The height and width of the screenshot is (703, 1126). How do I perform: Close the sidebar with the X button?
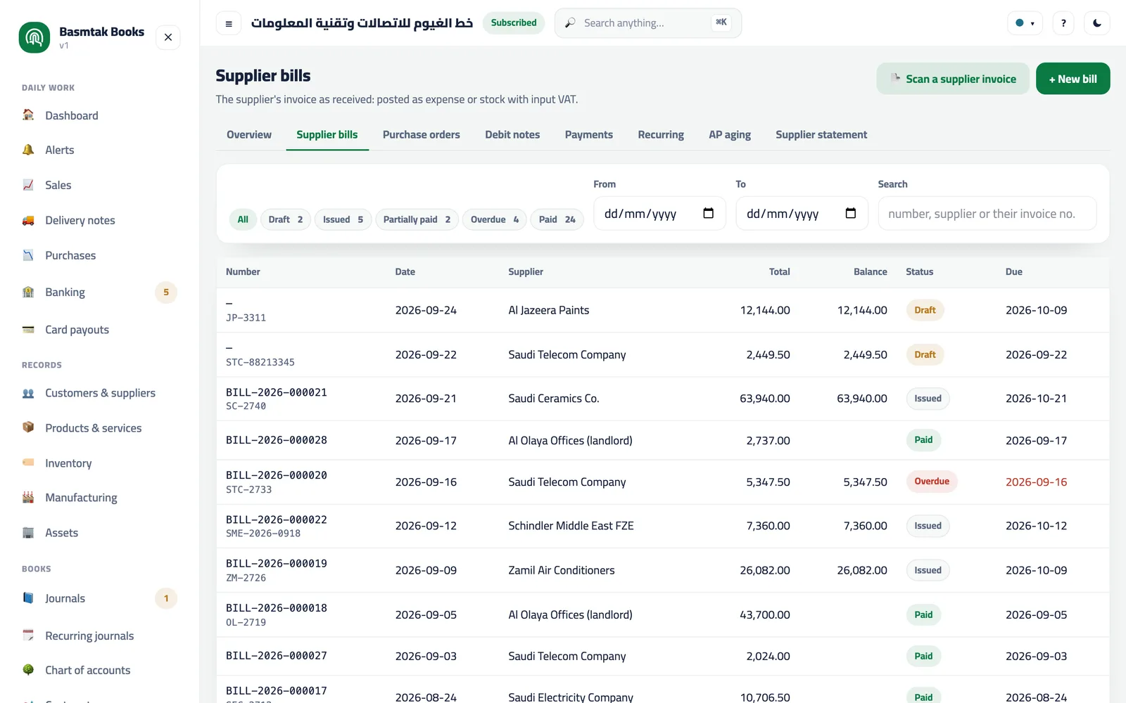168,37
